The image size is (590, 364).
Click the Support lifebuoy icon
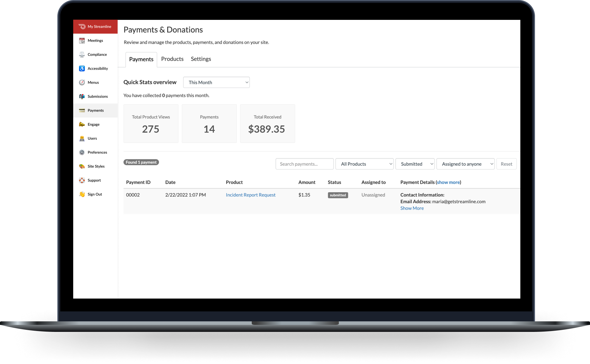(x=82, y=180)
